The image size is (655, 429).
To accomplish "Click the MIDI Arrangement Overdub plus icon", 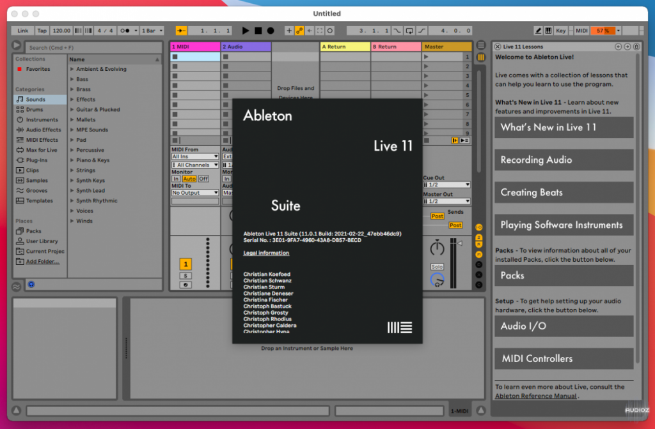I will 289,31.
